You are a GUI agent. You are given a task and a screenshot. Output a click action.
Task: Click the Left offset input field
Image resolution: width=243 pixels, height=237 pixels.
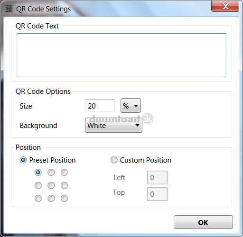point(157,177)
